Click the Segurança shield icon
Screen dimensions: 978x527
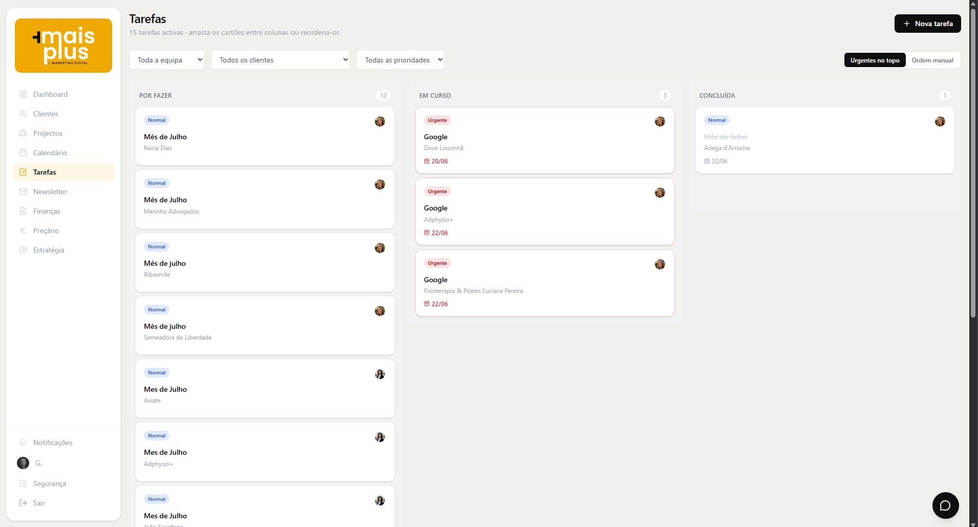23,483
